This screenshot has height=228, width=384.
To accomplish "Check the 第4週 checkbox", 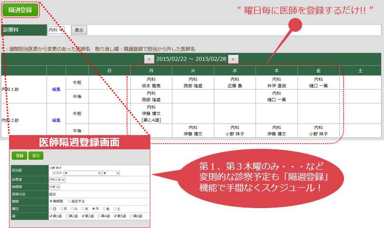I will coord(99,216).
